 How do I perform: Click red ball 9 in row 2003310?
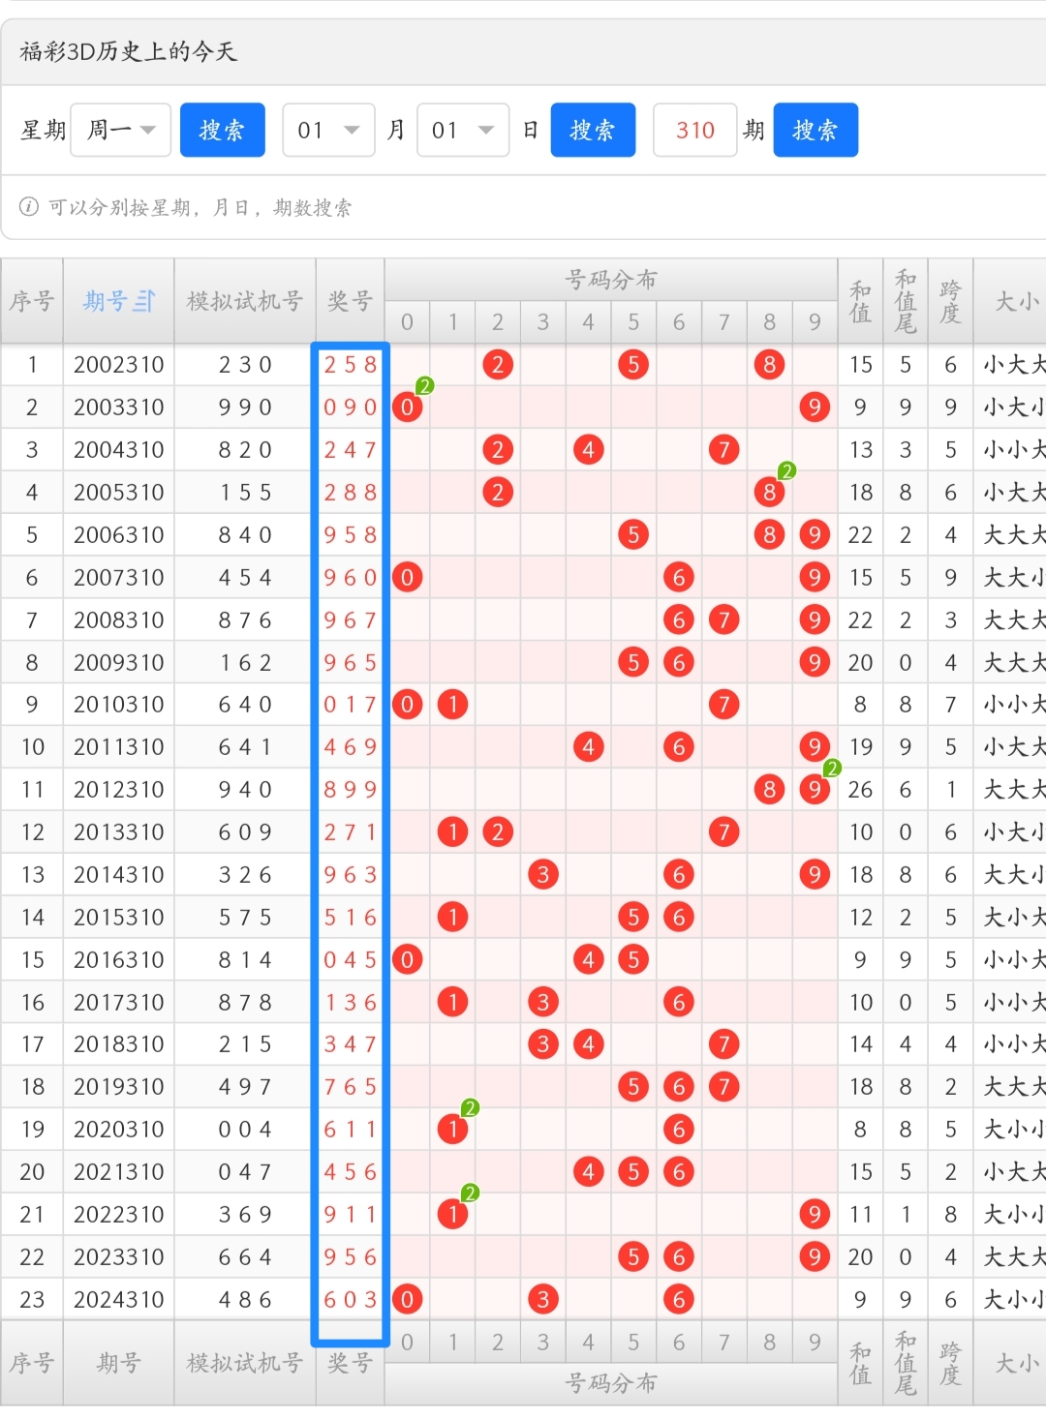click(x=815, y=408)
